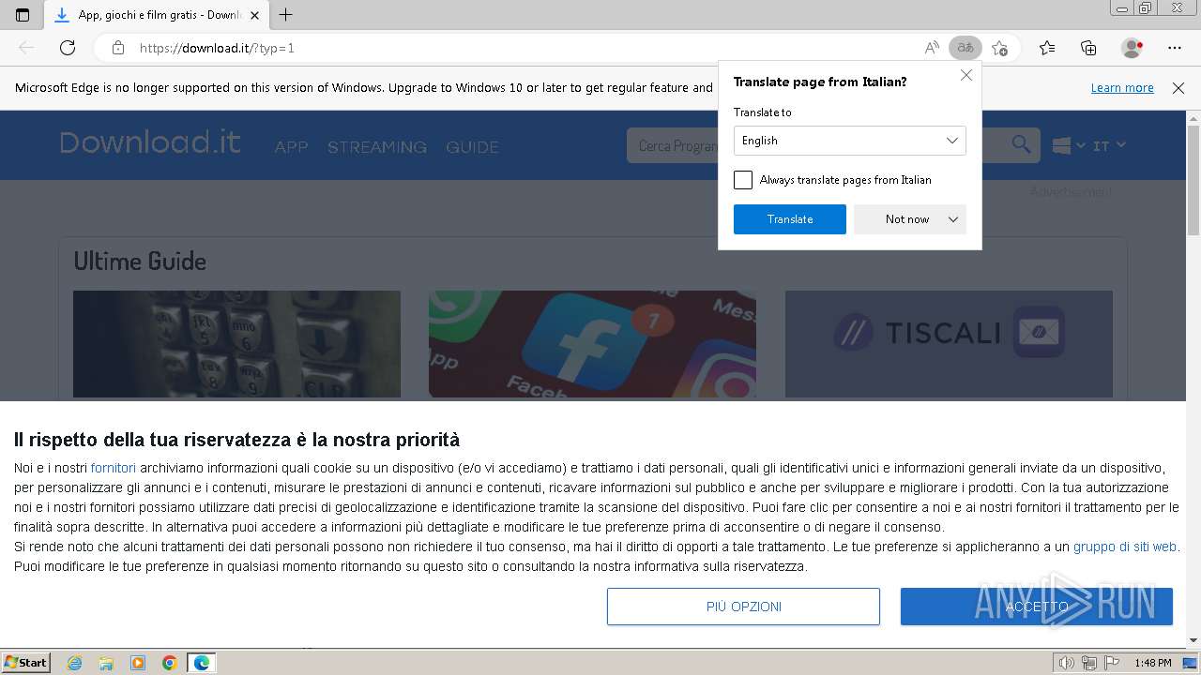Add this page to favorites star icon
Screen dimensions: 1201x675
click(x=999, y=48)
